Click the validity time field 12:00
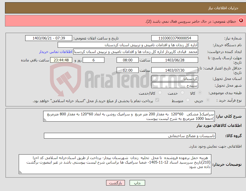The width and height of the screenshot is (246, 191). (x=128, y=70)
